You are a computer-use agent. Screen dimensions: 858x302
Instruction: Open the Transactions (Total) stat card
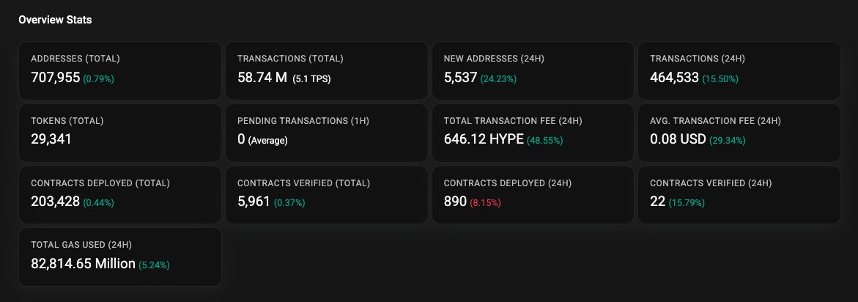click(327, 70)
